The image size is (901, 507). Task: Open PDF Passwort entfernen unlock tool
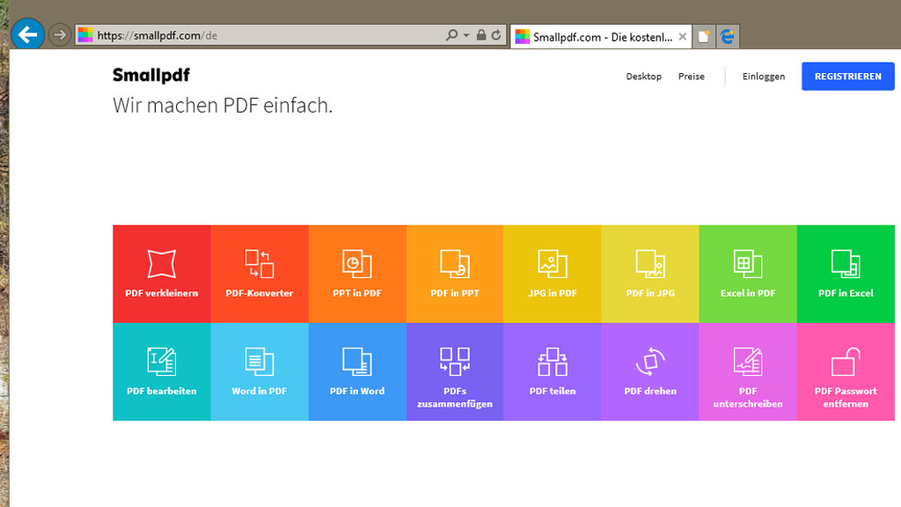point(846,371)
